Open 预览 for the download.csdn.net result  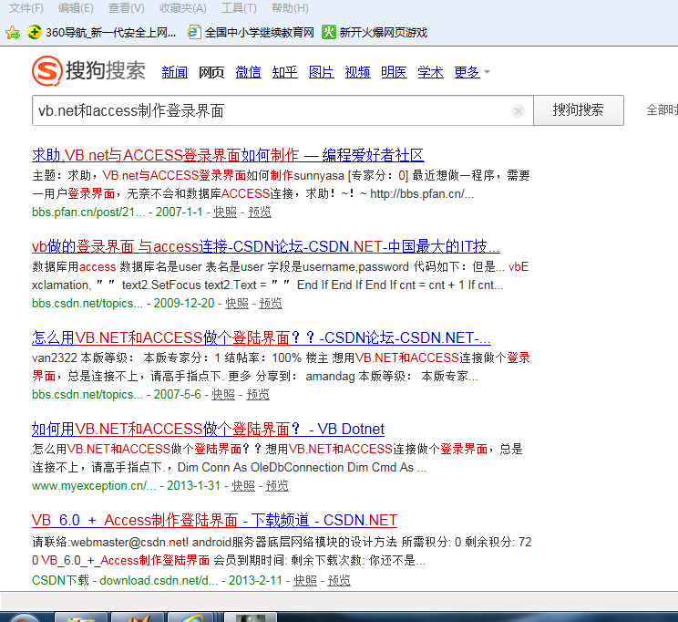click(x=339, y=580)
